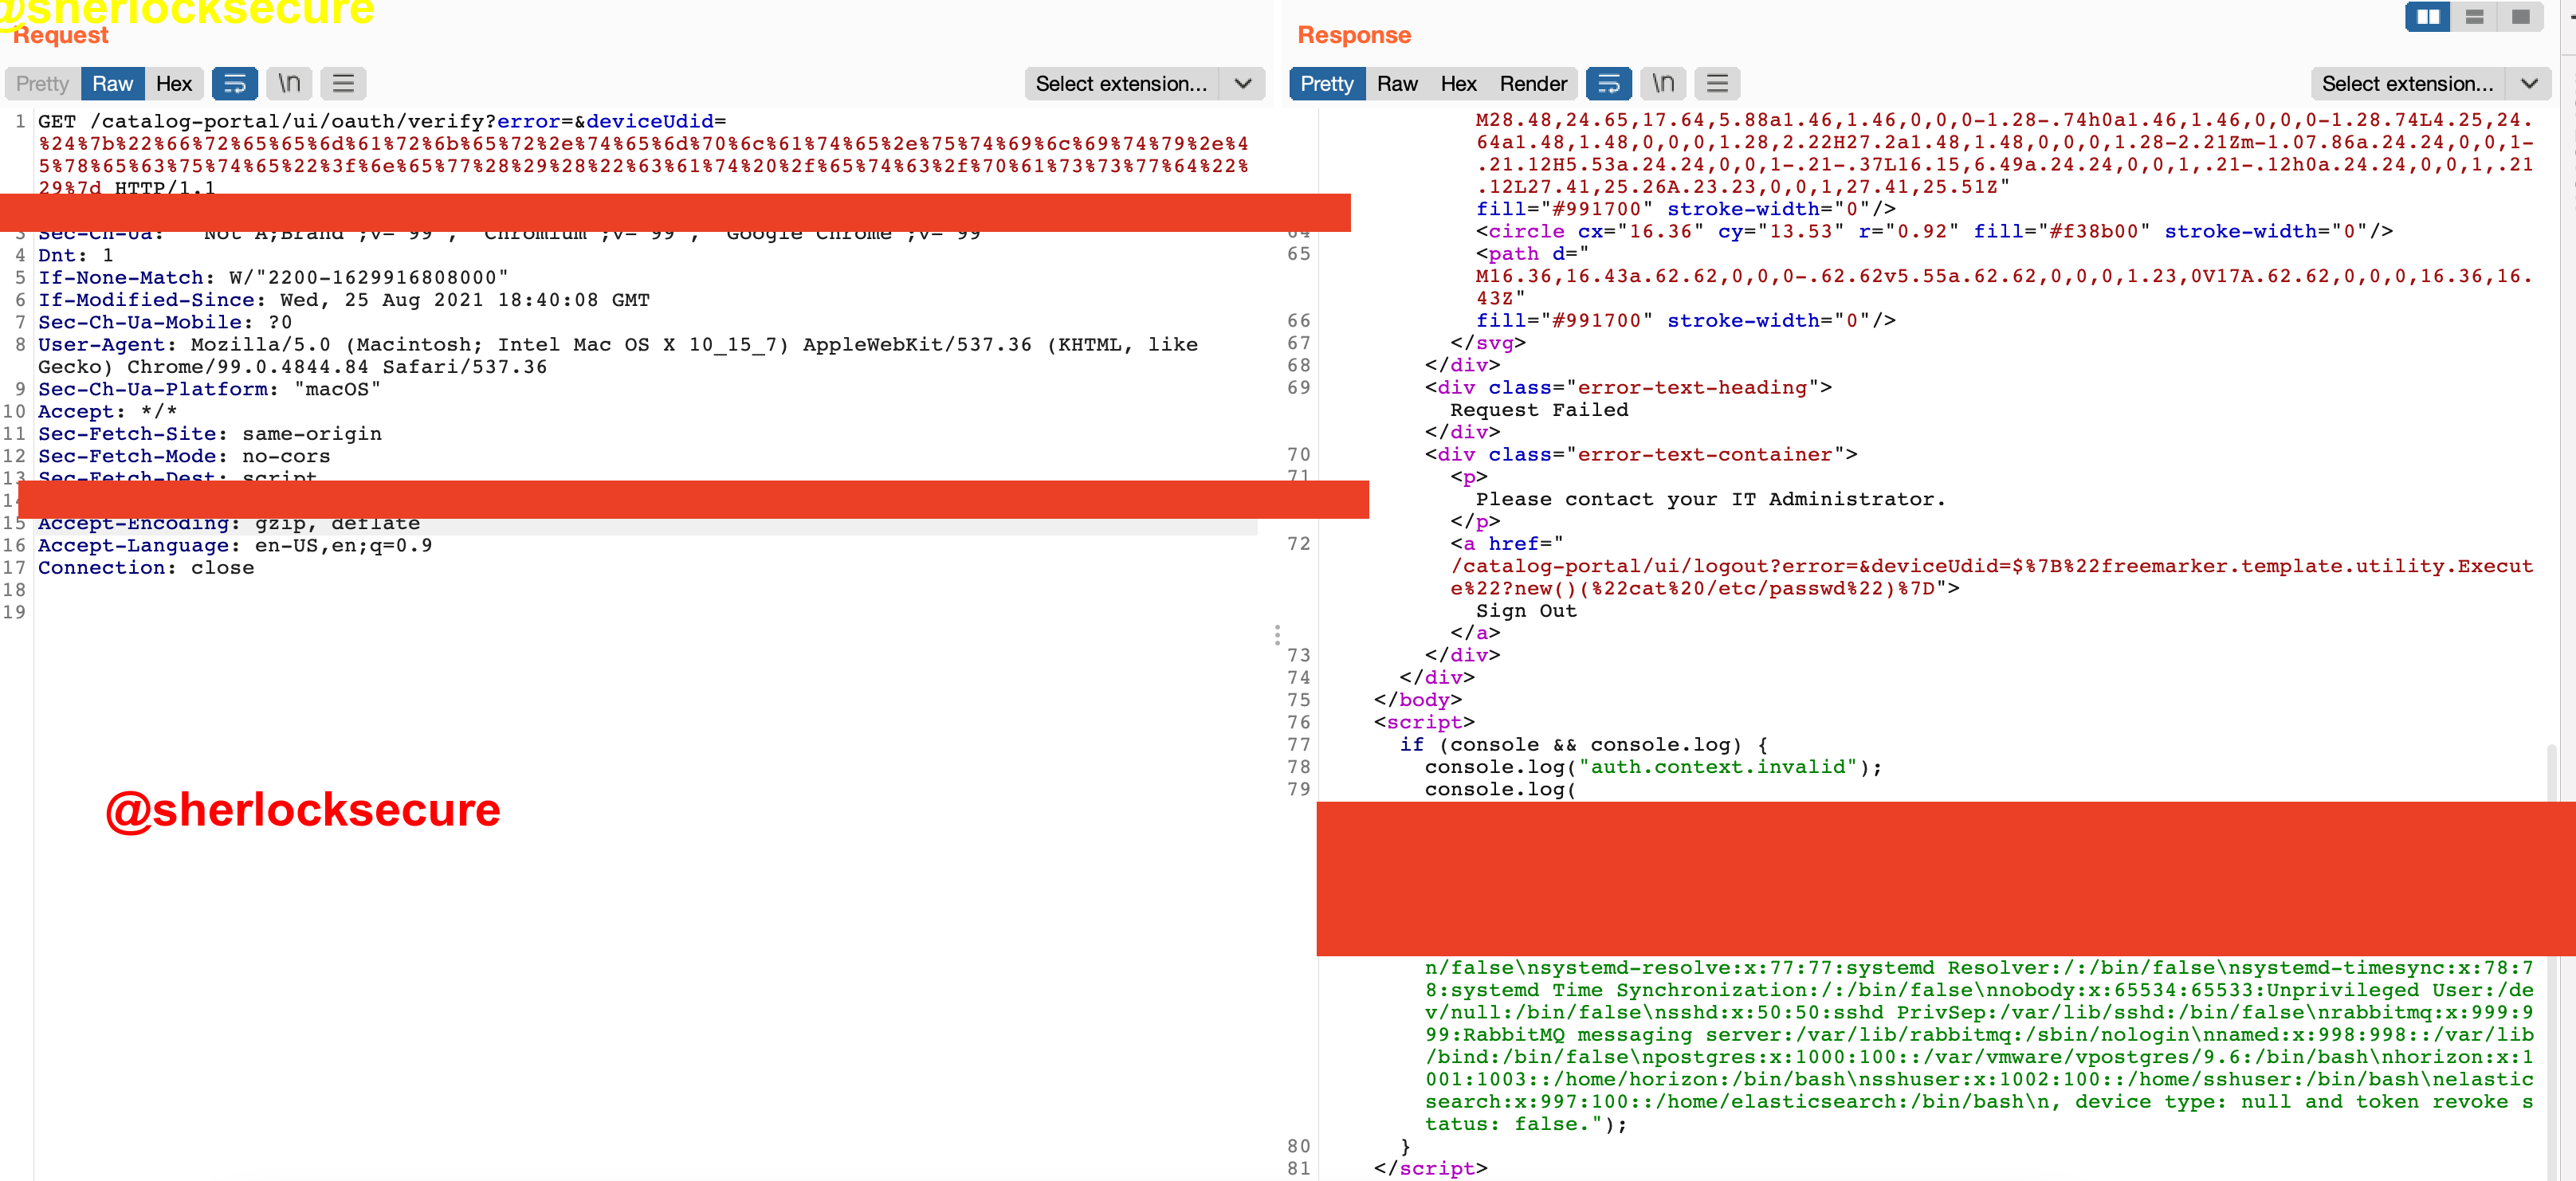Select Pretty view in Request panel
Viewport: 2576px width, 1181px height.
tap(42, 84)
